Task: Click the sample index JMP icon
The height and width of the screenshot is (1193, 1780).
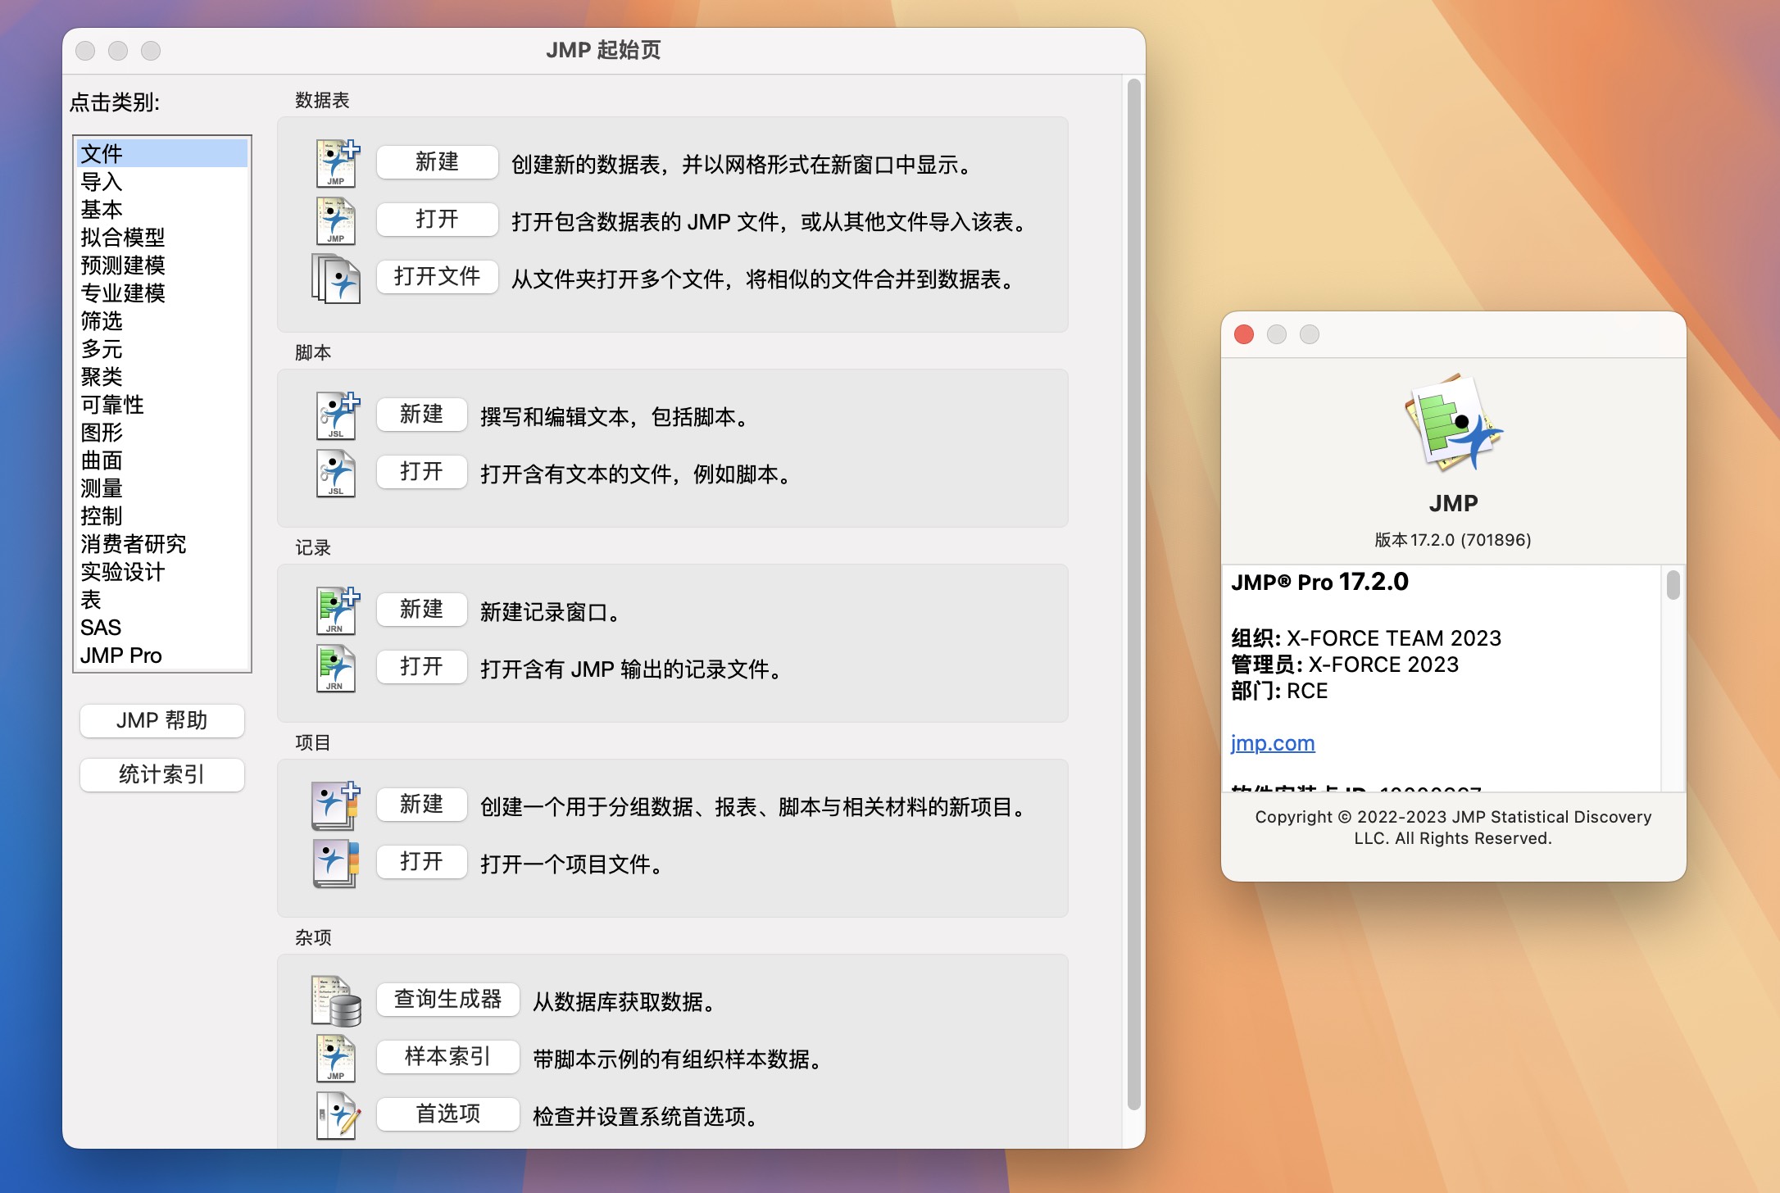Action: click(x=336, y=1058)
